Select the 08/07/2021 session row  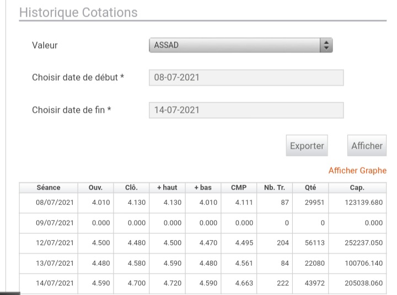click(203, 203)
